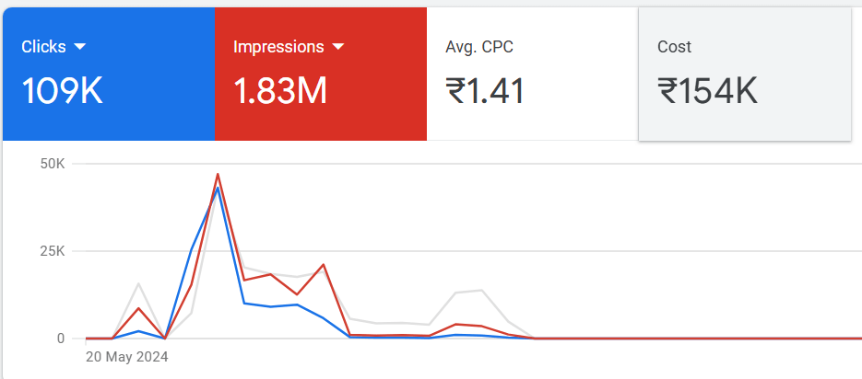Click the highest peak of blue Clicks line
The width and height of the screenshot is (862, 379).
pyautogui.click(x=218, y=189)
